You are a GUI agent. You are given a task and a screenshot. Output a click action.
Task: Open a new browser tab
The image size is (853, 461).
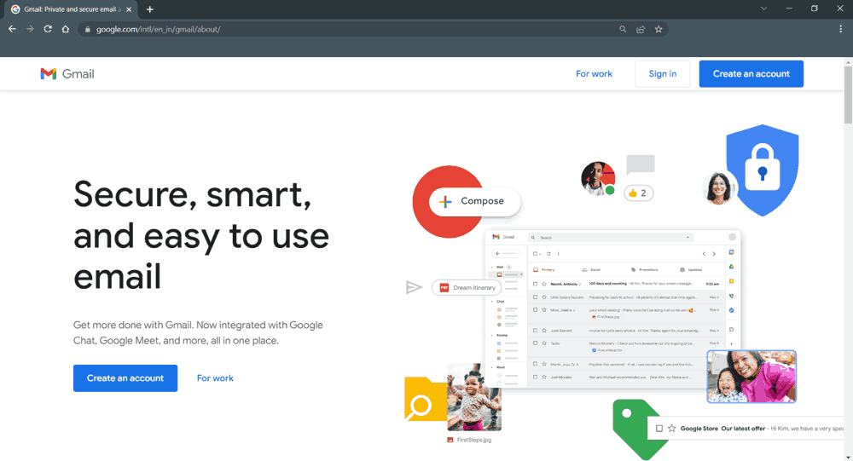tap(150, 9)
